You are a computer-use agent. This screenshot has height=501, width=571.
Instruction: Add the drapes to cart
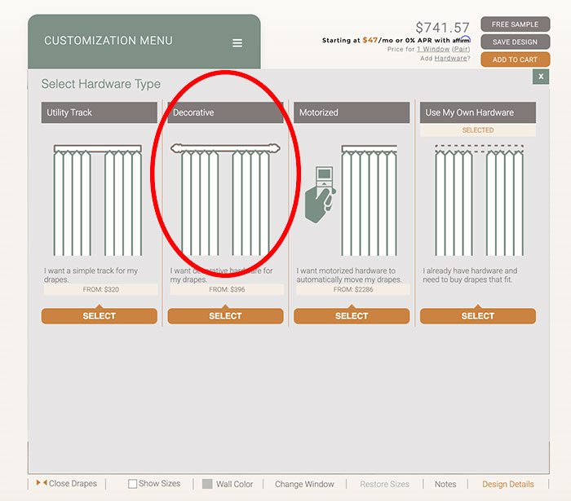(x=515, y=59)
